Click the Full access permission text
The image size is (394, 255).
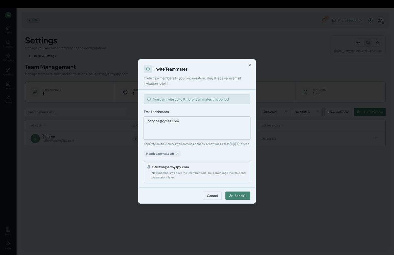tap(269, 139)
